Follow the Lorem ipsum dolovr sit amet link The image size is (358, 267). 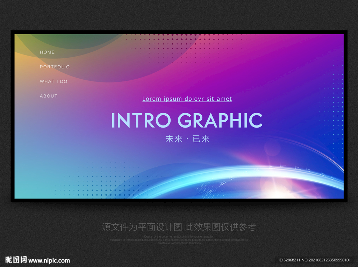point(187,99)
